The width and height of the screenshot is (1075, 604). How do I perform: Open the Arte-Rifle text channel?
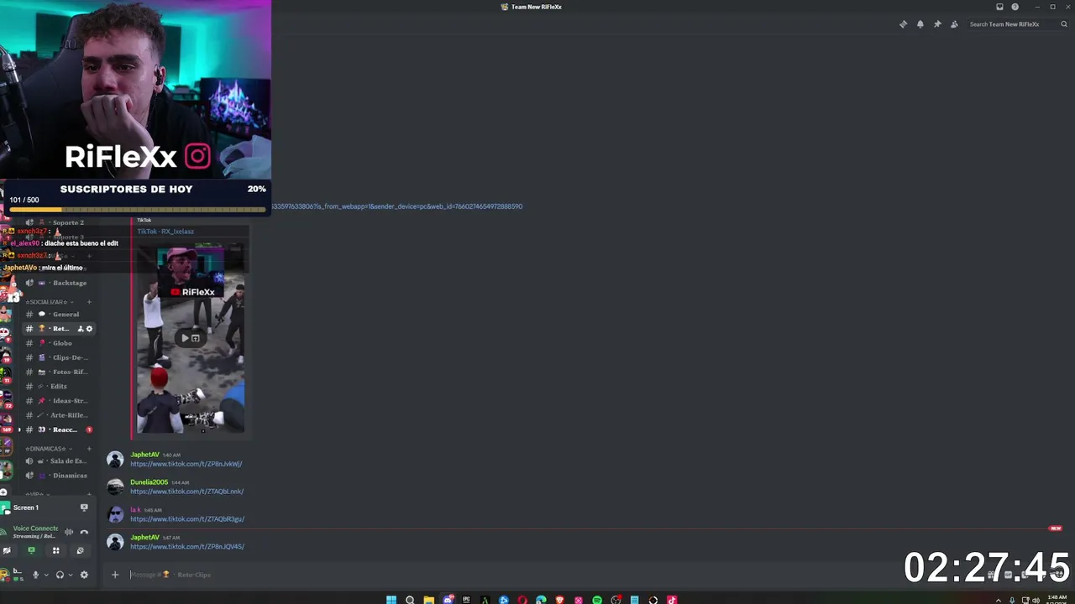point(59,415)
